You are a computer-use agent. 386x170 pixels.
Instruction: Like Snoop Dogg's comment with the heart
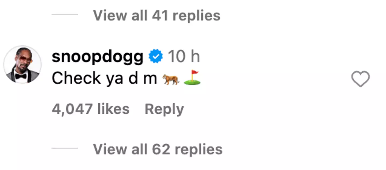coord(360,79)
